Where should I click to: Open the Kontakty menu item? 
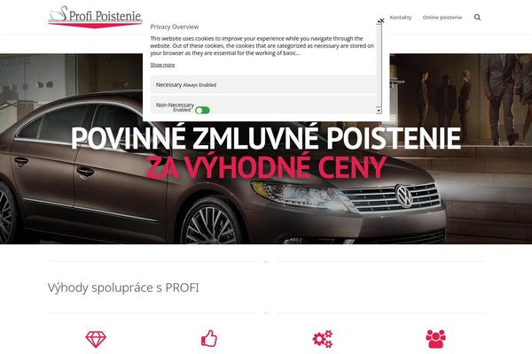tap(401, 18)
